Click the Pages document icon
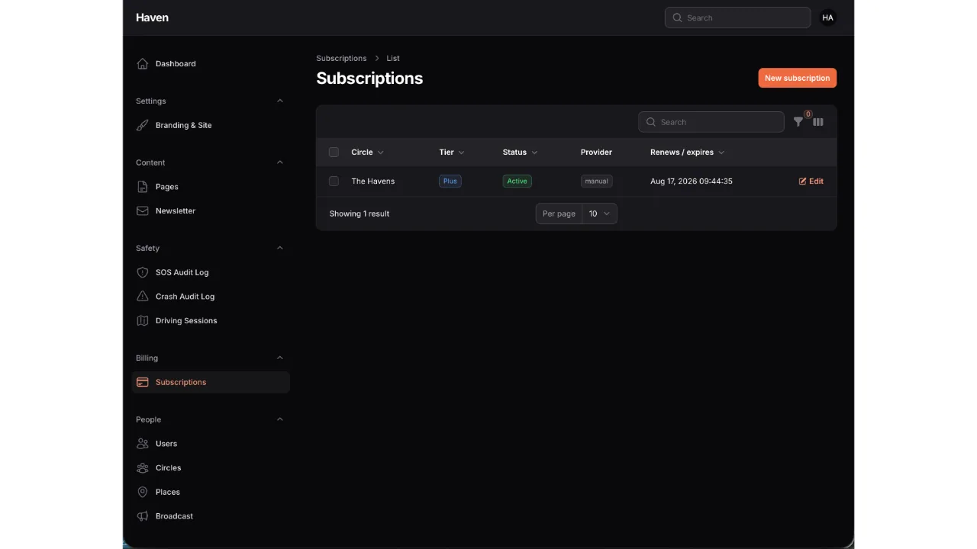Viewport: 977px width, 549px height. (142, 187)
